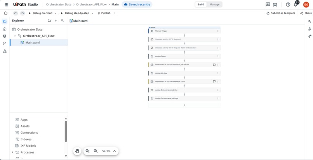This screenshot has height=160, width=313.
Task: Switch to Manage mode
Action: (x=214, y=4)
